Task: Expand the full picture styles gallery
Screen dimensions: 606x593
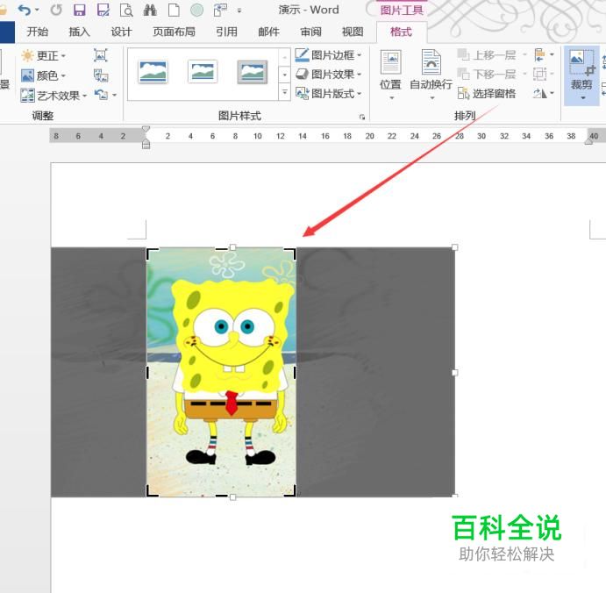Action: [284, 93]
